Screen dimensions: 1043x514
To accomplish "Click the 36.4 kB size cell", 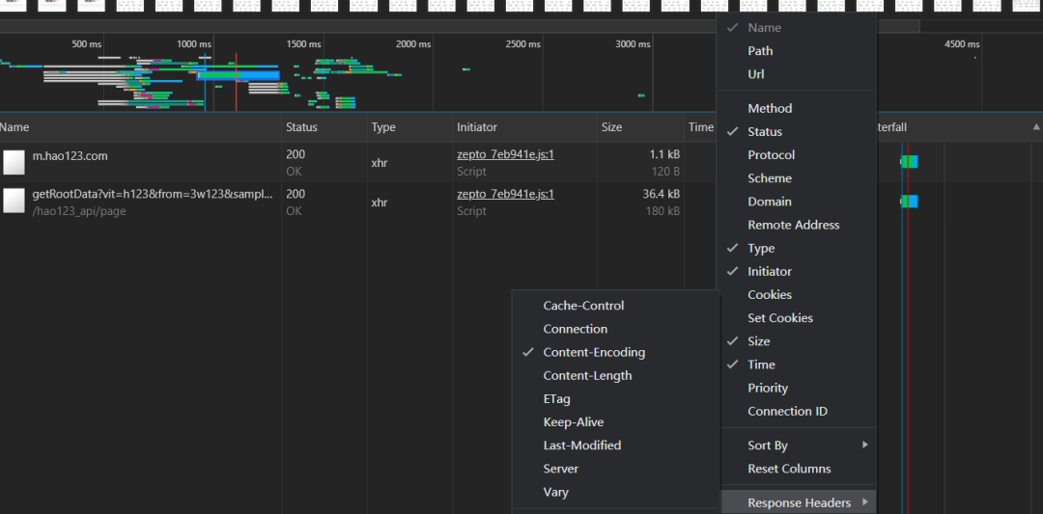I will point(662,194).
